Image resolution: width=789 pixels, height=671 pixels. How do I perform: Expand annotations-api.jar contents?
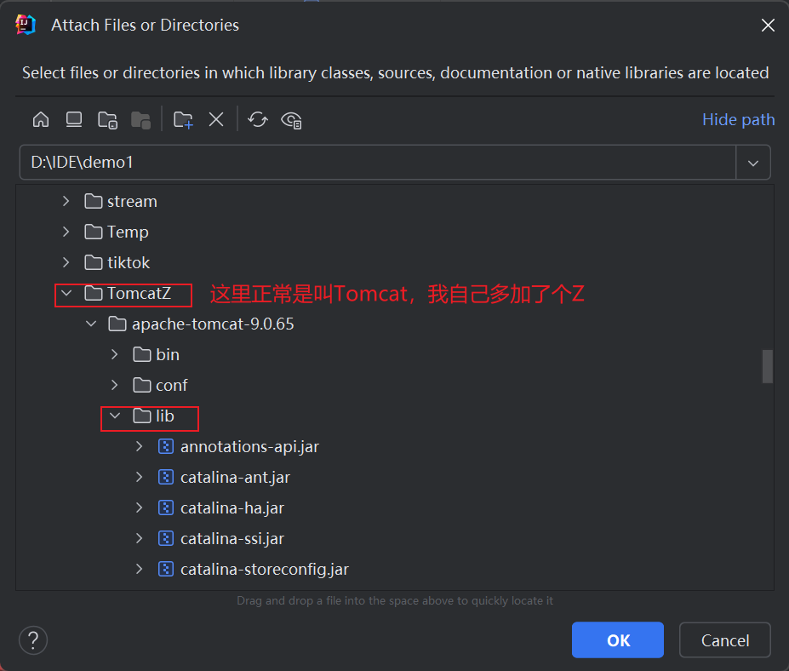click(x=140, y=447)
